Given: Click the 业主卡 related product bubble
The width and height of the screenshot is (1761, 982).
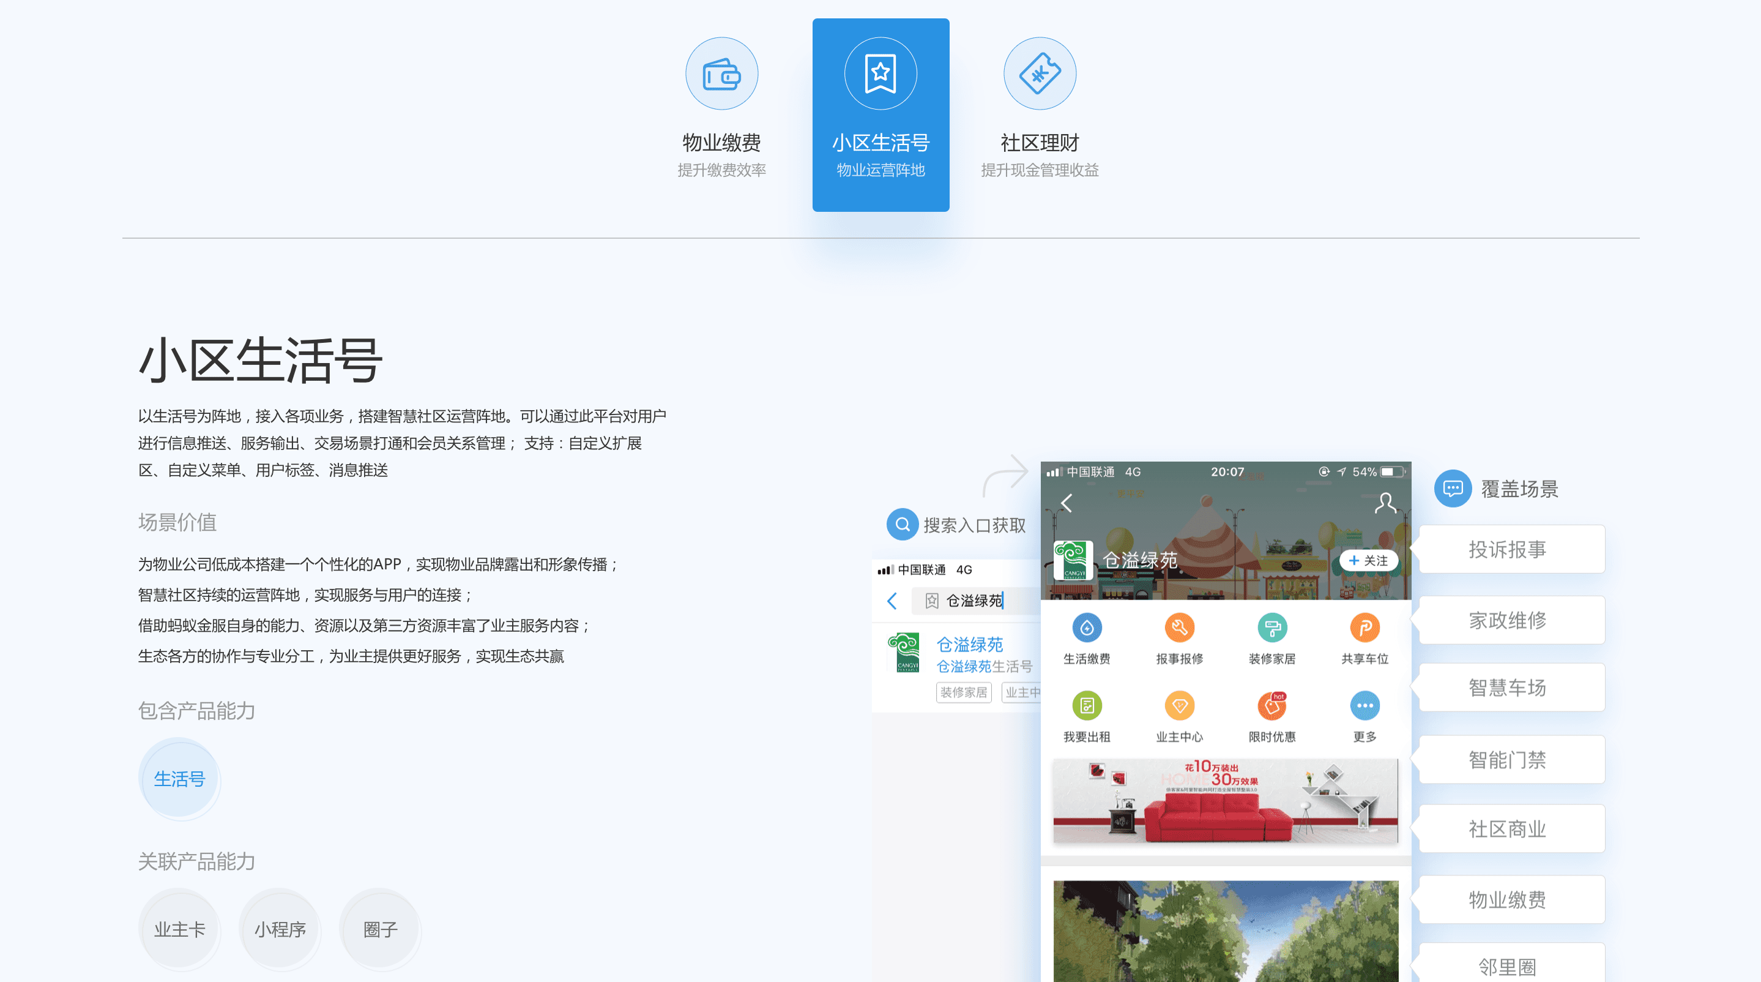Looking at the screenshot, I should tap(179, 929).
